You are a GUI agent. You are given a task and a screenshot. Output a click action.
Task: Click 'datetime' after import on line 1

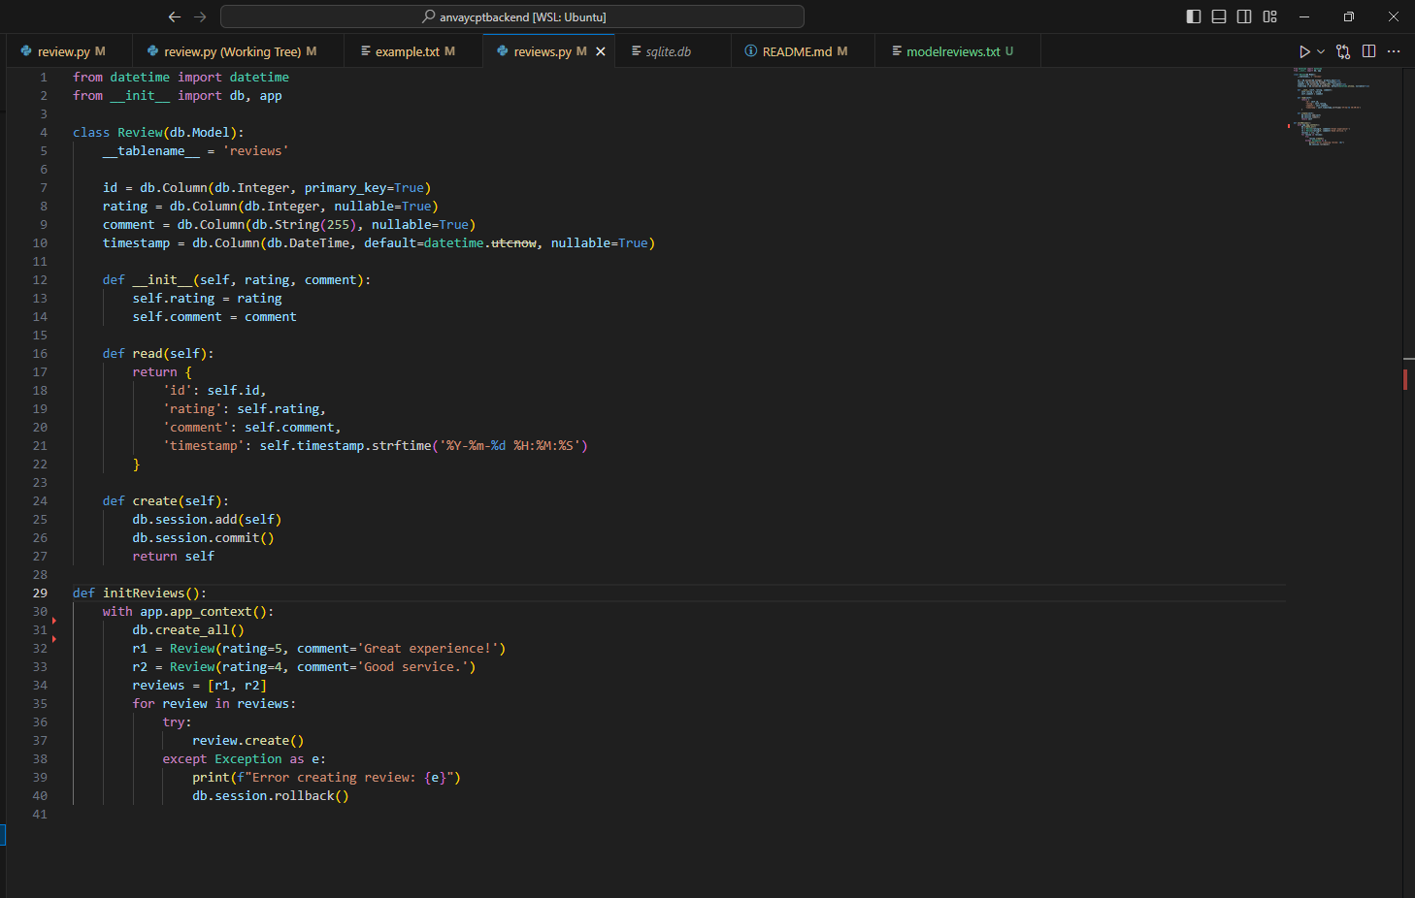(x=259, y=77)
